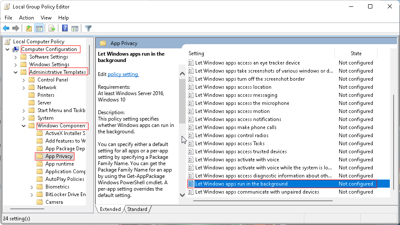Image resolution: width=400 pixels, height=225 pixels.
Task: Expand the Windows Settings node
Action: [16, 65]
